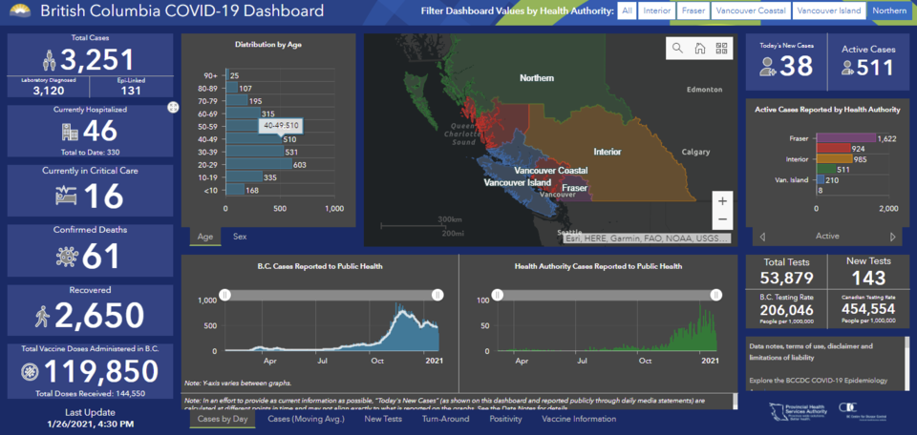The width and height of the screenshot is (917, 435).
Task: Filter dashboard by Fraser
Action: point(693,10)
